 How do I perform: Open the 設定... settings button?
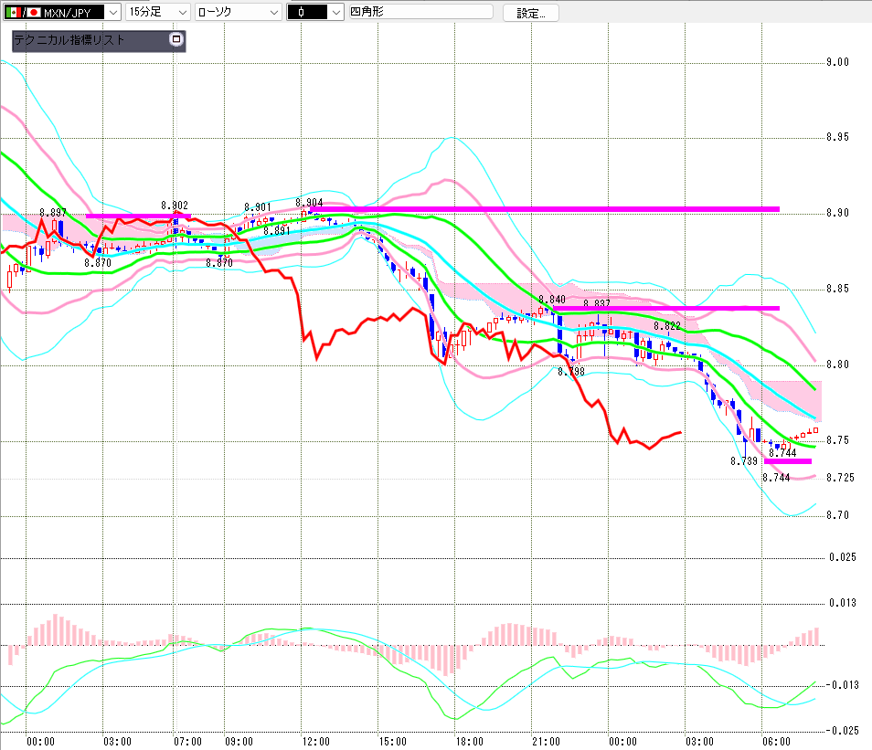tap(530, 13)
